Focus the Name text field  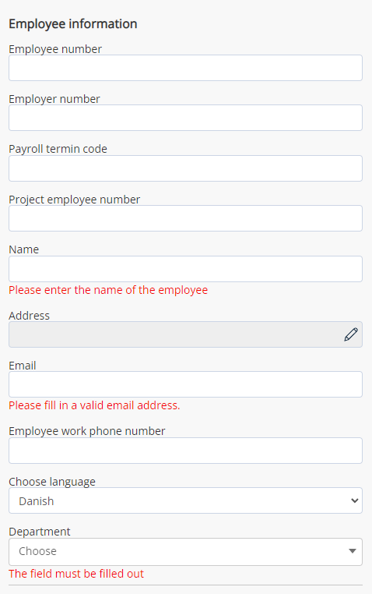pyautogui.click(x=186, y=269)
